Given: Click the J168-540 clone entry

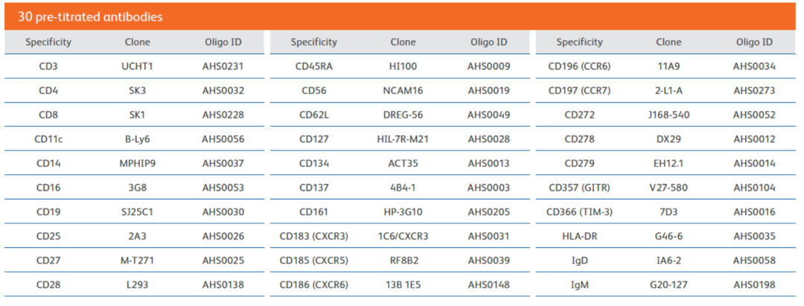Looking at the screenshot, I should point(669,115).
